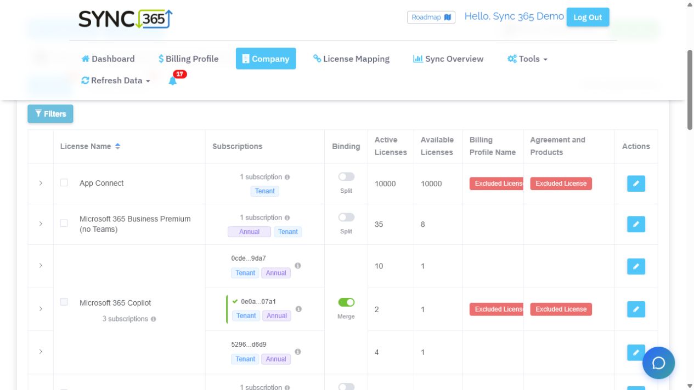The image size is (694, 390).
Task: Open the Filters panel
Action: click(x=50, y=114)
